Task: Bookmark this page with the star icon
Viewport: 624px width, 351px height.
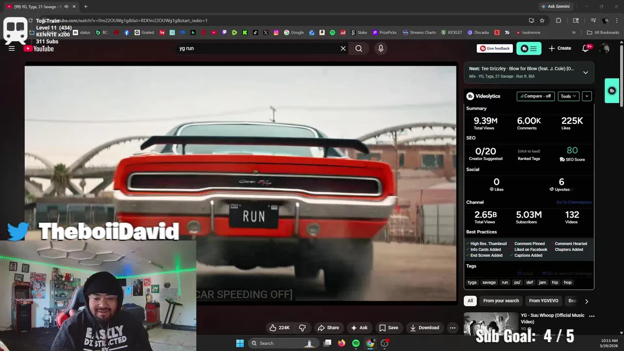Action: point(542,20)
